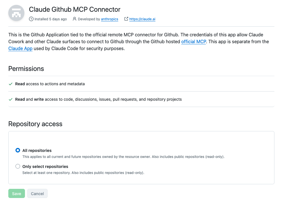The image size is (283, 204).
Task: Click the external link icon before claude.ai URL
Action: pos(126,19)
